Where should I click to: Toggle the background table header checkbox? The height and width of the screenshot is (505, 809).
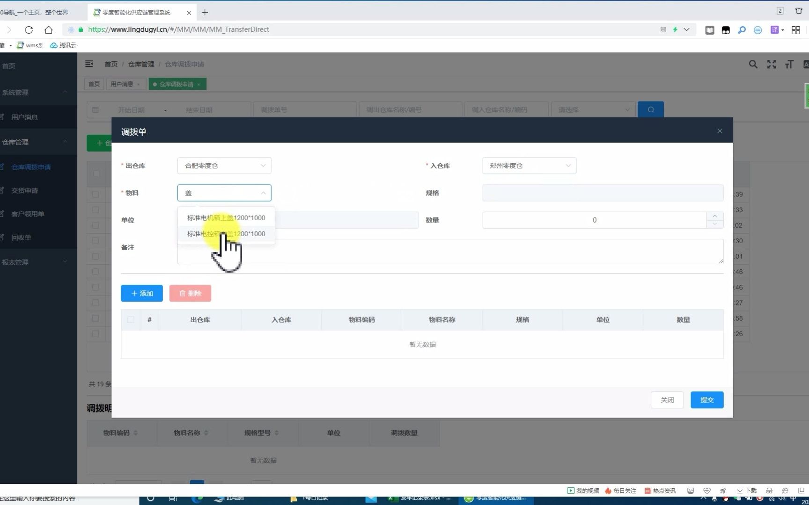(96, 173)
